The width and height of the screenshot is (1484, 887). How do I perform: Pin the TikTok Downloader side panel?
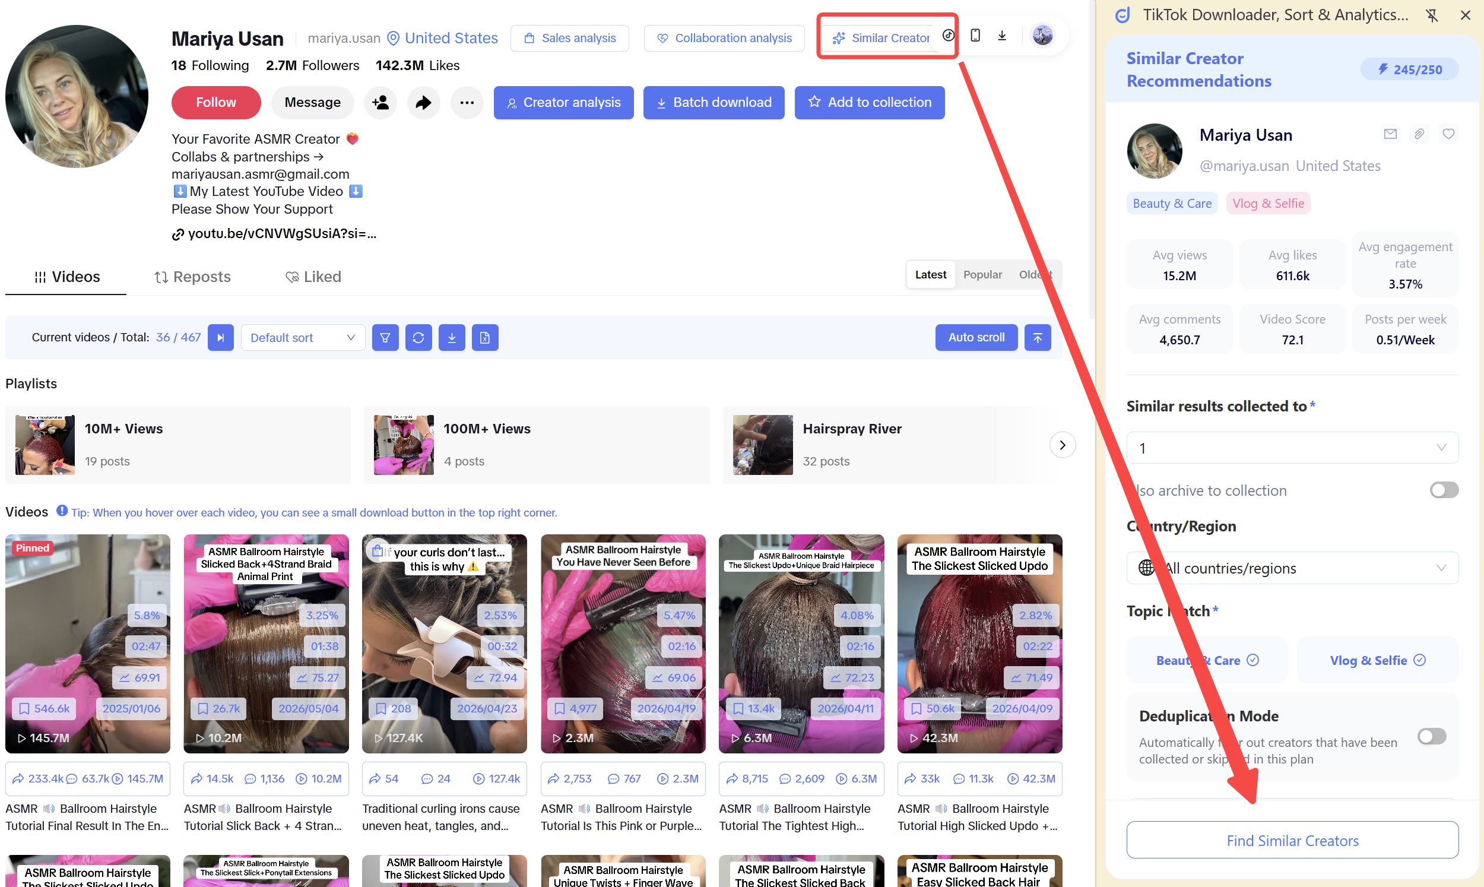click(1431, 15)
